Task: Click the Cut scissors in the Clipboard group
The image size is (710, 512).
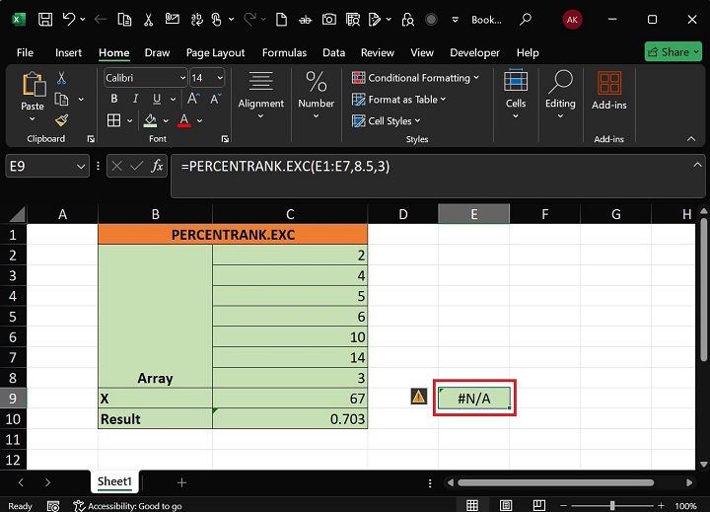Action: tap(61, 78)
